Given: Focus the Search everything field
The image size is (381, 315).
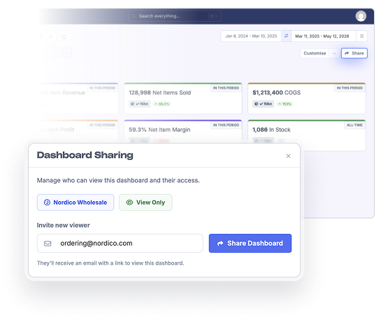Looking at the screenshot, I should click(175, 16).
